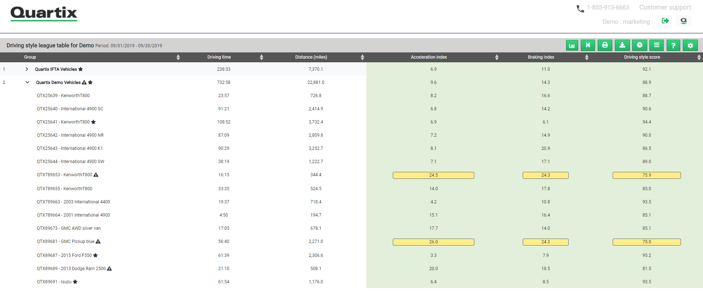
Task: Open report settings gear
Action: (690, 45)
